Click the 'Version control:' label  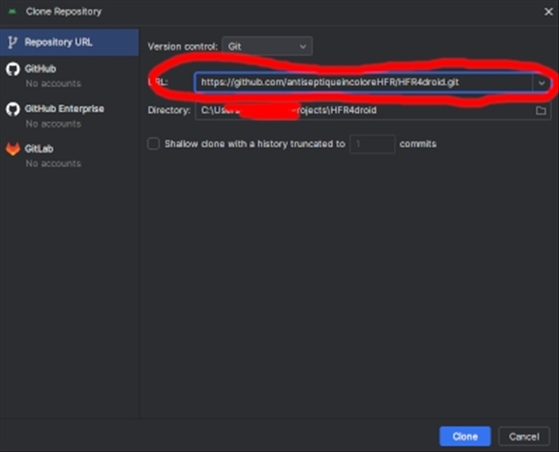pos(182,47)
